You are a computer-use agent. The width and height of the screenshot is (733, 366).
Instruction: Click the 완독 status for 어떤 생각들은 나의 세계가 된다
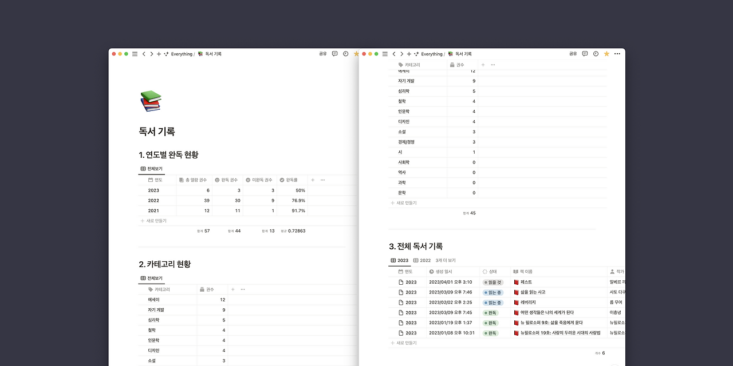(491, 313)
